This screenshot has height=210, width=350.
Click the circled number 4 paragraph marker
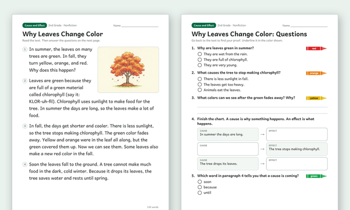tap(24, 164)
